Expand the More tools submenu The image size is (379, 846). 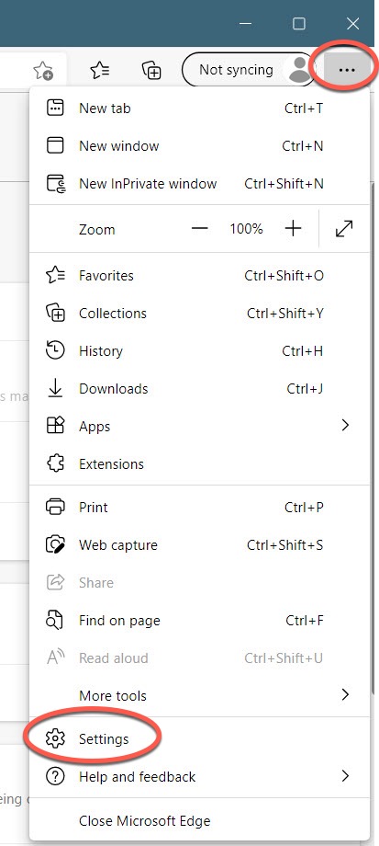[199, 695]
